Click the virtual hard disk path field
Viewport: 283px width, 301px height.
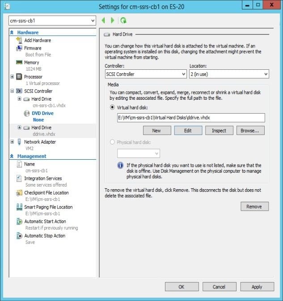click(191, 118)
